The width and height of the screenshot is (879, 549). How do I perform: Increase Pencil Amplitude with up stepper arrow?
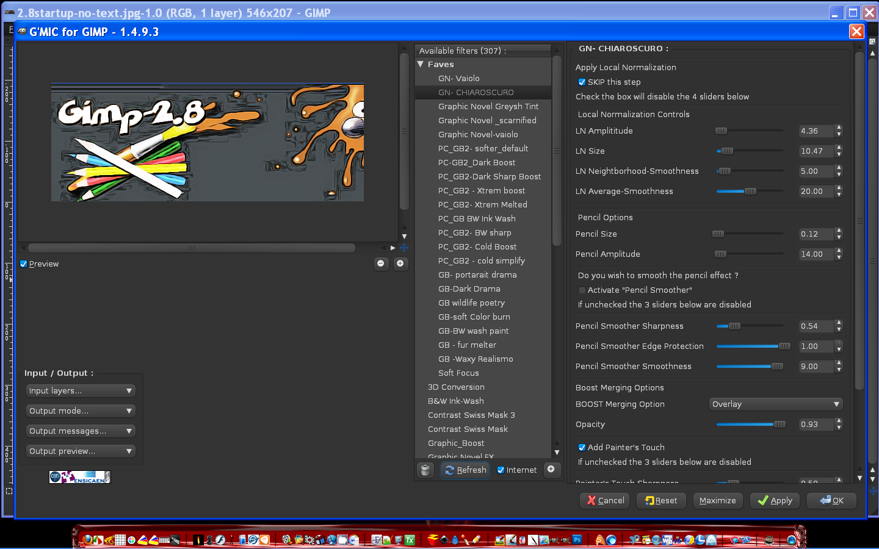839,251
